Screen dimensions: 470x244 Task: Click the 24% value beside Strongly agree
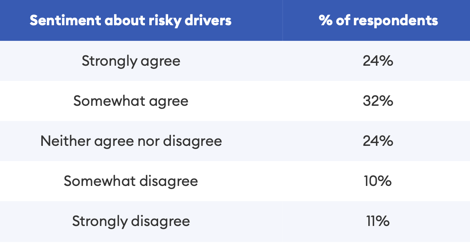pyautogui.click(x=378, y=61)
